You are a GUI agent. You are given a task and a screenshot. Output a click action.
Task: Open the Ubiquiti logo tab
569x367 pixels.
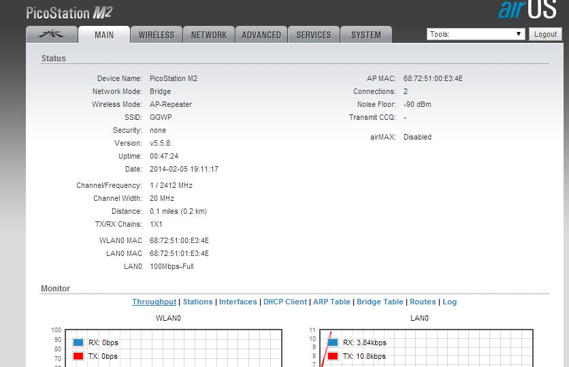point(52,35)
